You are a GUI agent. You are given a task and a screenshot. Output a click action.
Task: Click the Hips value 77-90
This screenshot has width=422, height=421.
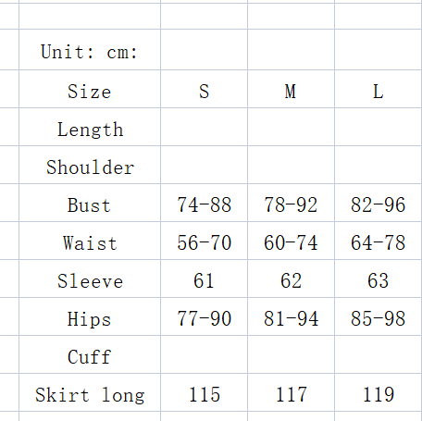(204, 316)
